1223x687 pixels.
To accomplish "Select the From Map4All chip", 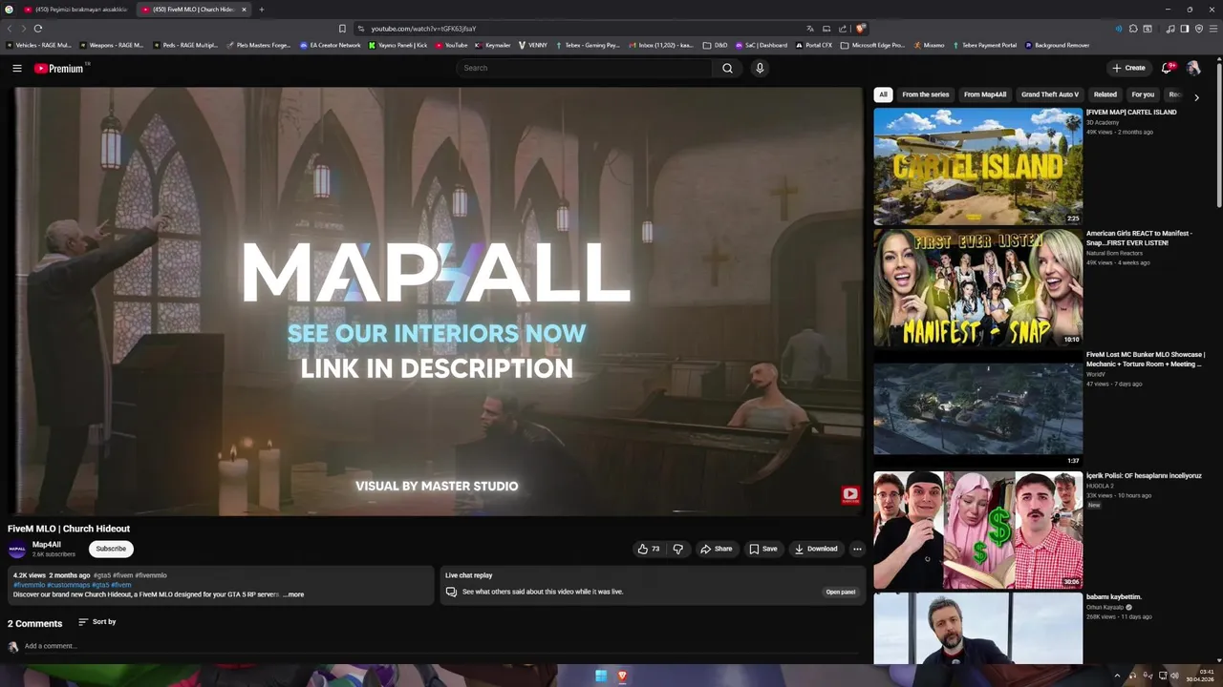I will [985, 94].
